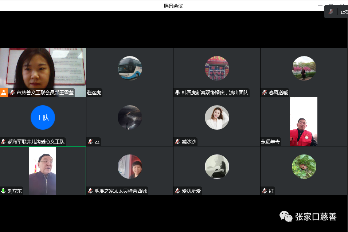The width and height of the screenshot is (348, 232).
Task: Click muted mic icon for 明廉之家太太吴桂荣西城
Action: [x=90, y=191]
